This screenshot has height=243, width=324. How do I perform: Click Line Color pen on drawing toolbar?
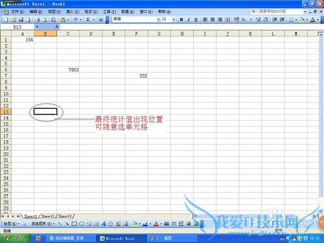click(x=145, y=224)
